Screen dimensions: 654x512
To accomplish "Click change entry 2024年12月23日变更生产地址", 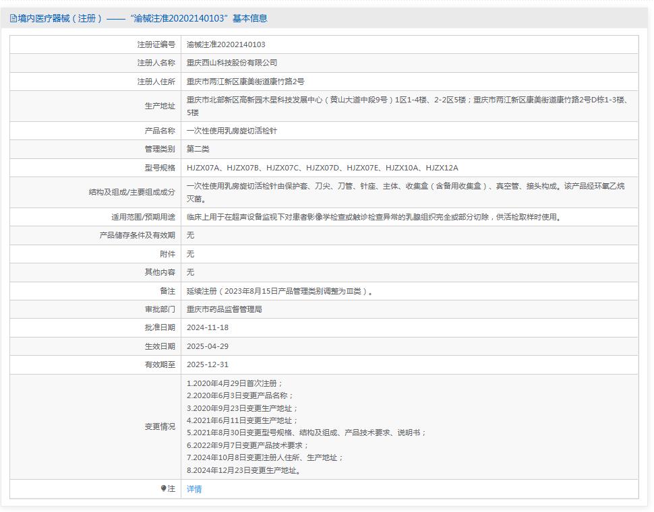I will click(243, 470).
